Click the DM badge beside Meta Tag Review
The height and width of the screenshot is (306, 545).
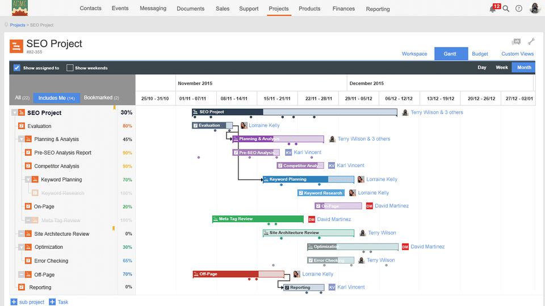pyautogui.click(x=312, y=219)
